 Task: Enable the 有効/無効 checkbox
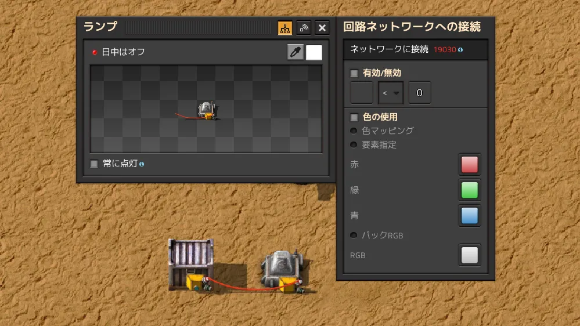[354, 73]
